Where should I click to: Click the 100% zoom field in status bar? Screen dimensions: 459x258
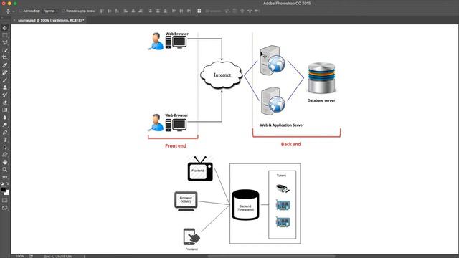point(20,256)
